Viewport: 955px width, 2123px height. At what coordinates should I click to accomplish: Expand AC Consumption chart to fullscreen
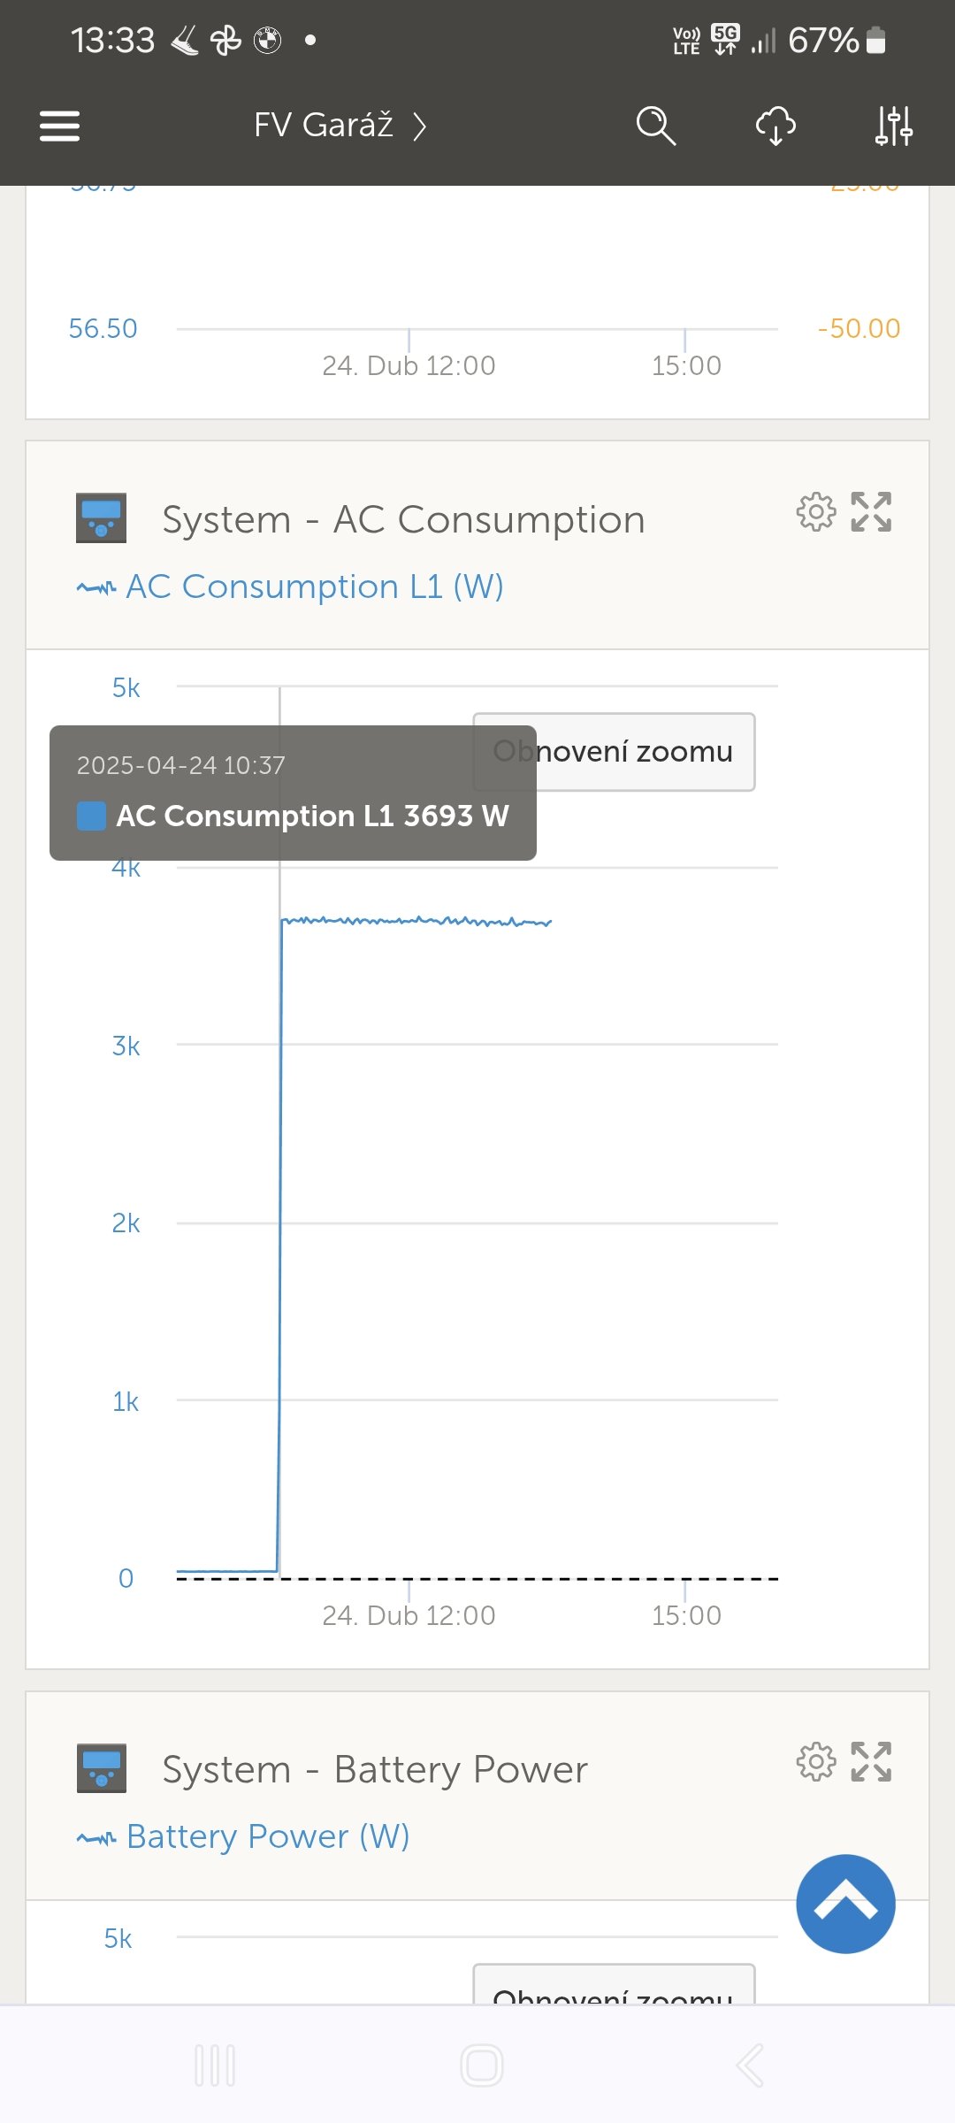pyautogui.click(x=871, y=512)
